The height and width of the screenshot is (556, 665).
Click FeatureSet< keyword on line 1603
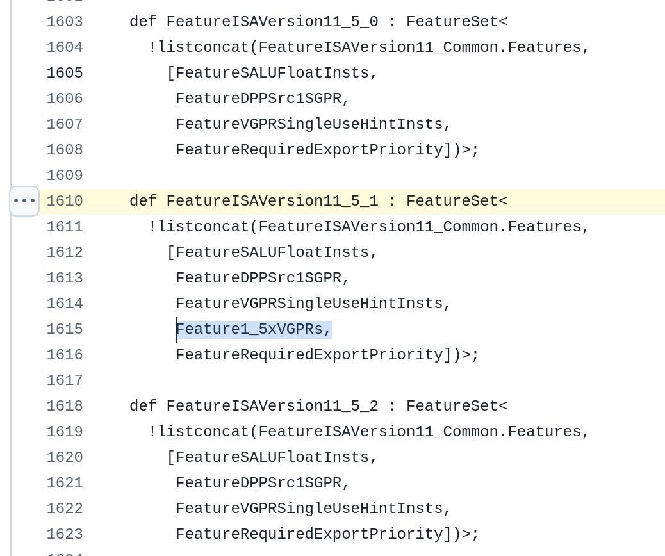457,22
